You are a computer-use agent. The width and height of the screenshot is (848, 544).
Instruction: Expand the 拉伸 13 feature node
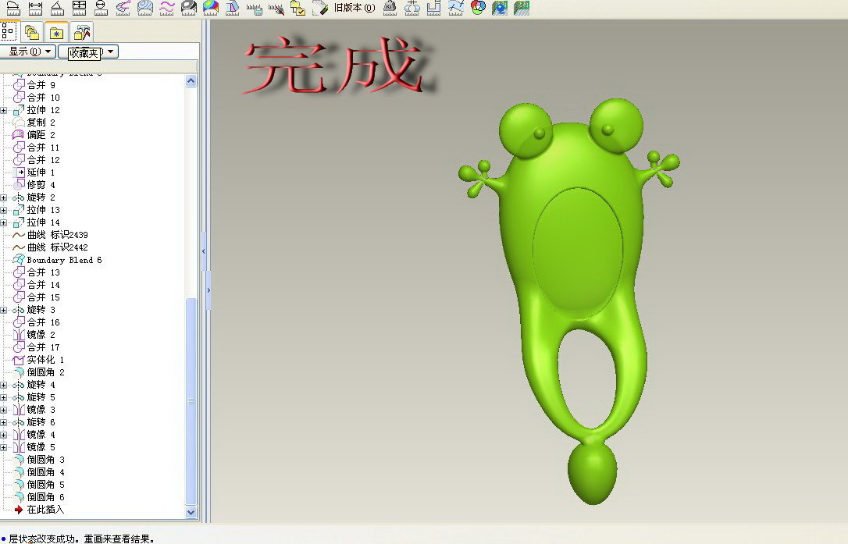(x=4, y=211)
